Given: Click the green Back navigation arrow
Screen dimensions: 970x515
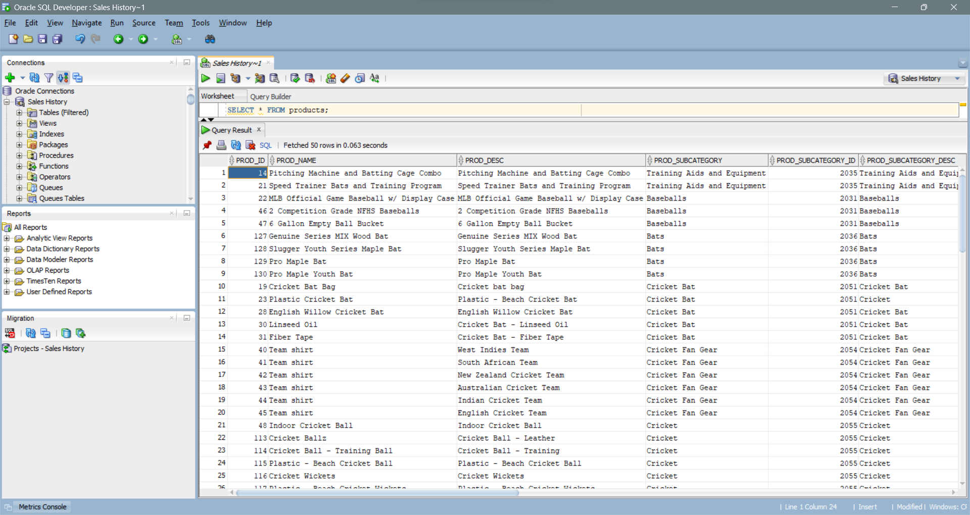Looking at the screenshot, I should click(x=118, y=39).
